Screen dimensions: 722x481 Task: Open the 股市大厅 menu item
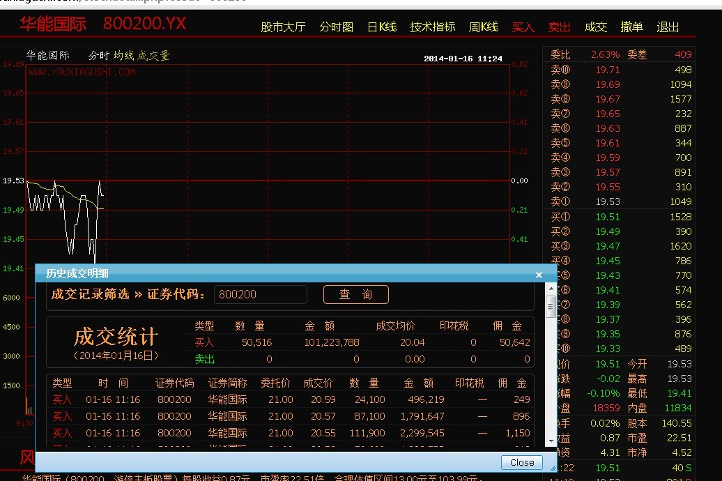pos(283,26)
